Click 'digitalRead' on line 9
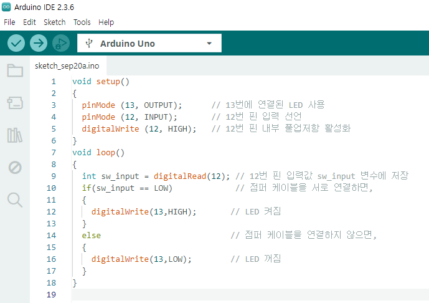The height and width of the screenshot is (303, 429). 180,176
